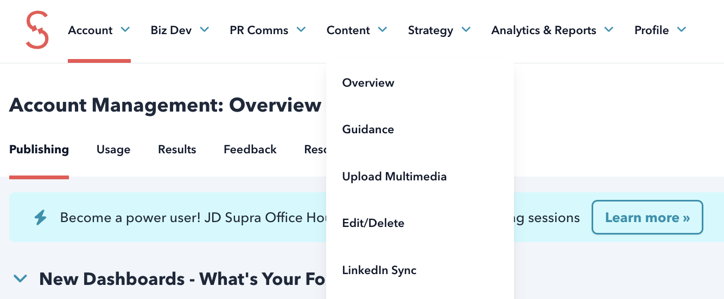Open the Results tab
The image size is (724, 299).
point(177,149)
